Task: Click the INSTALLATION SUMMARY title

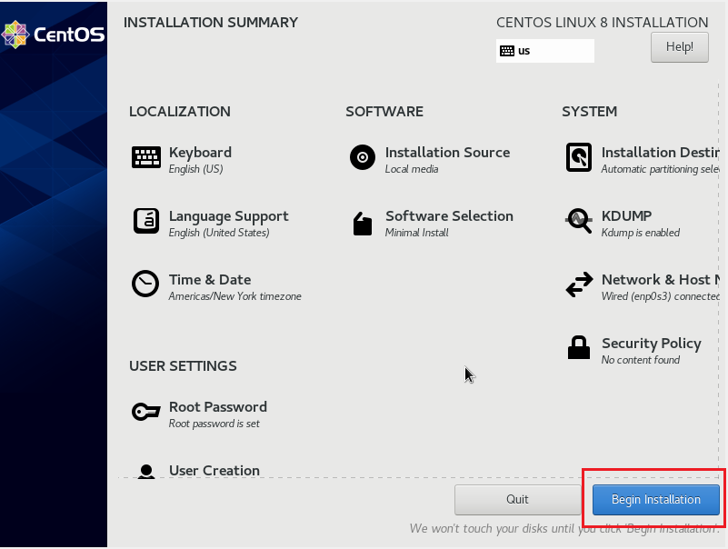Action: pyautogui.click(x=211, y=23)
